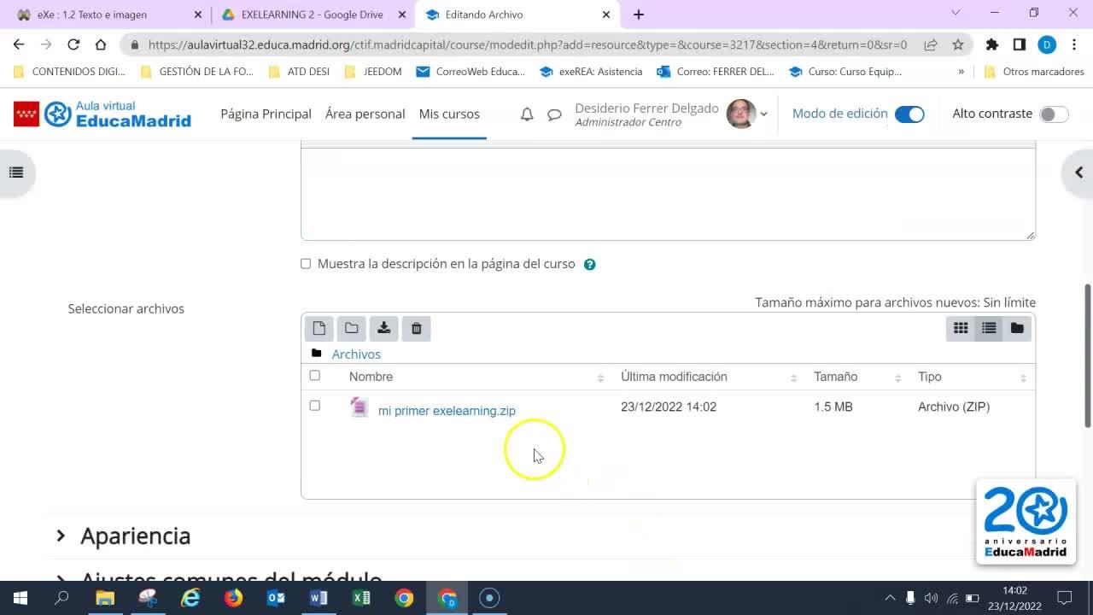The width and height of the screenshot is (1093, 615).
Task: Bookmark this page with the star icon
Action: pos(958,44)
